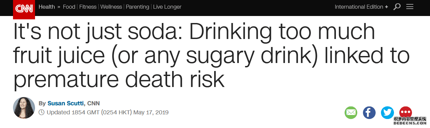Open author Susan Scutti's profile link
Image resolution: width=430 pixels, height=128 pixels.
point(66,103)
